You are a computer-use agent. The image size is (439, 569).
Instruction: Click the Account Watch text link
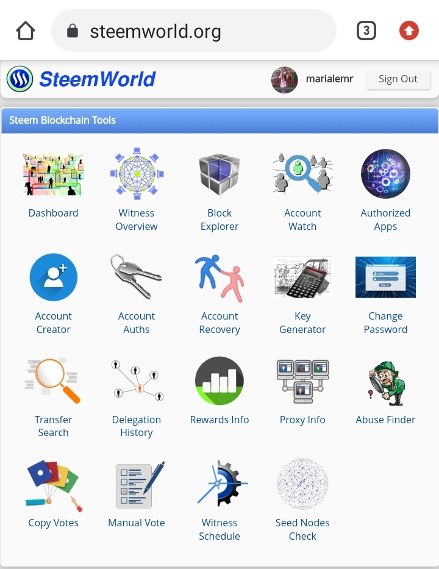click(302, 220)
